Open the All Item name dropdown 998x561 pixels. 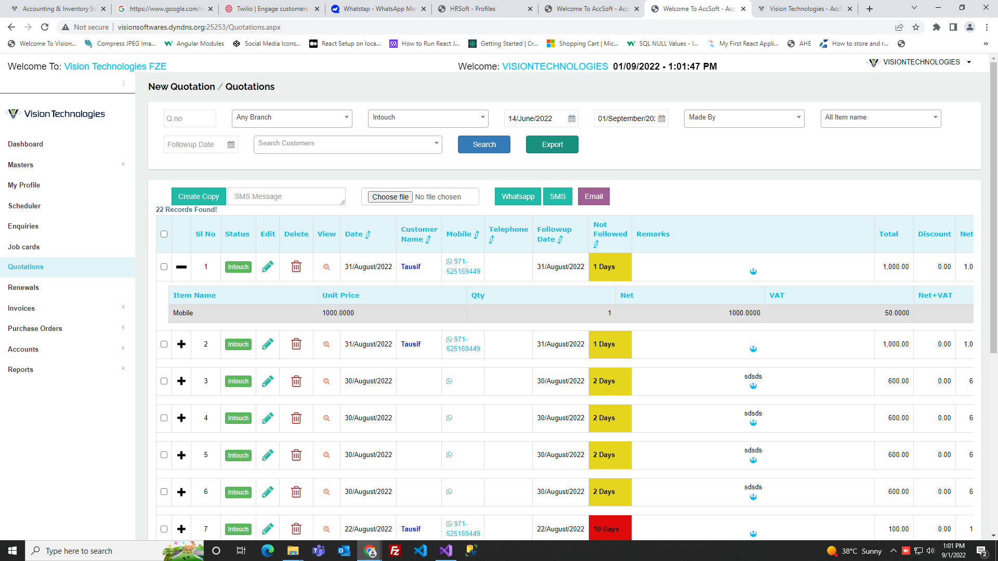point(880,118)
